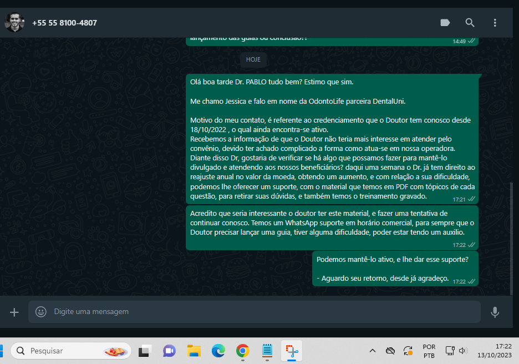Viewport: 519px width, 364px height.
Task: Focus the 'Digite uma mensagem' input field
Action: click(254, 312)
